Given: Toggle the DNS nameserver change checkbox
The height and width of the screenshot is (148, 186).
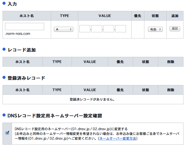Looking at the screenshot, I should pyautogui.click(x=7, y=133).
